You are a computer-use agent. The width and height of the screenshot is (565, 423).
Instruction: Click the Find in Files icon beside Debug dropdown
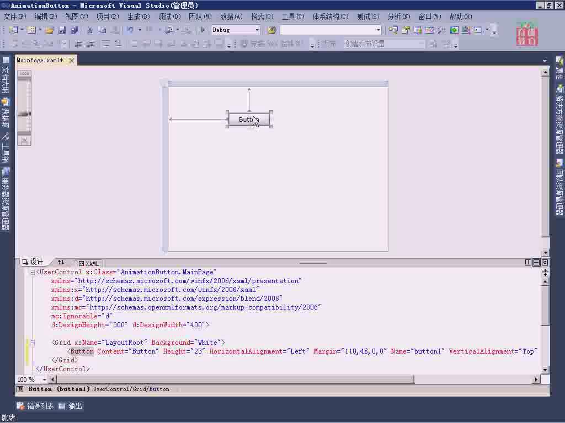271,30
